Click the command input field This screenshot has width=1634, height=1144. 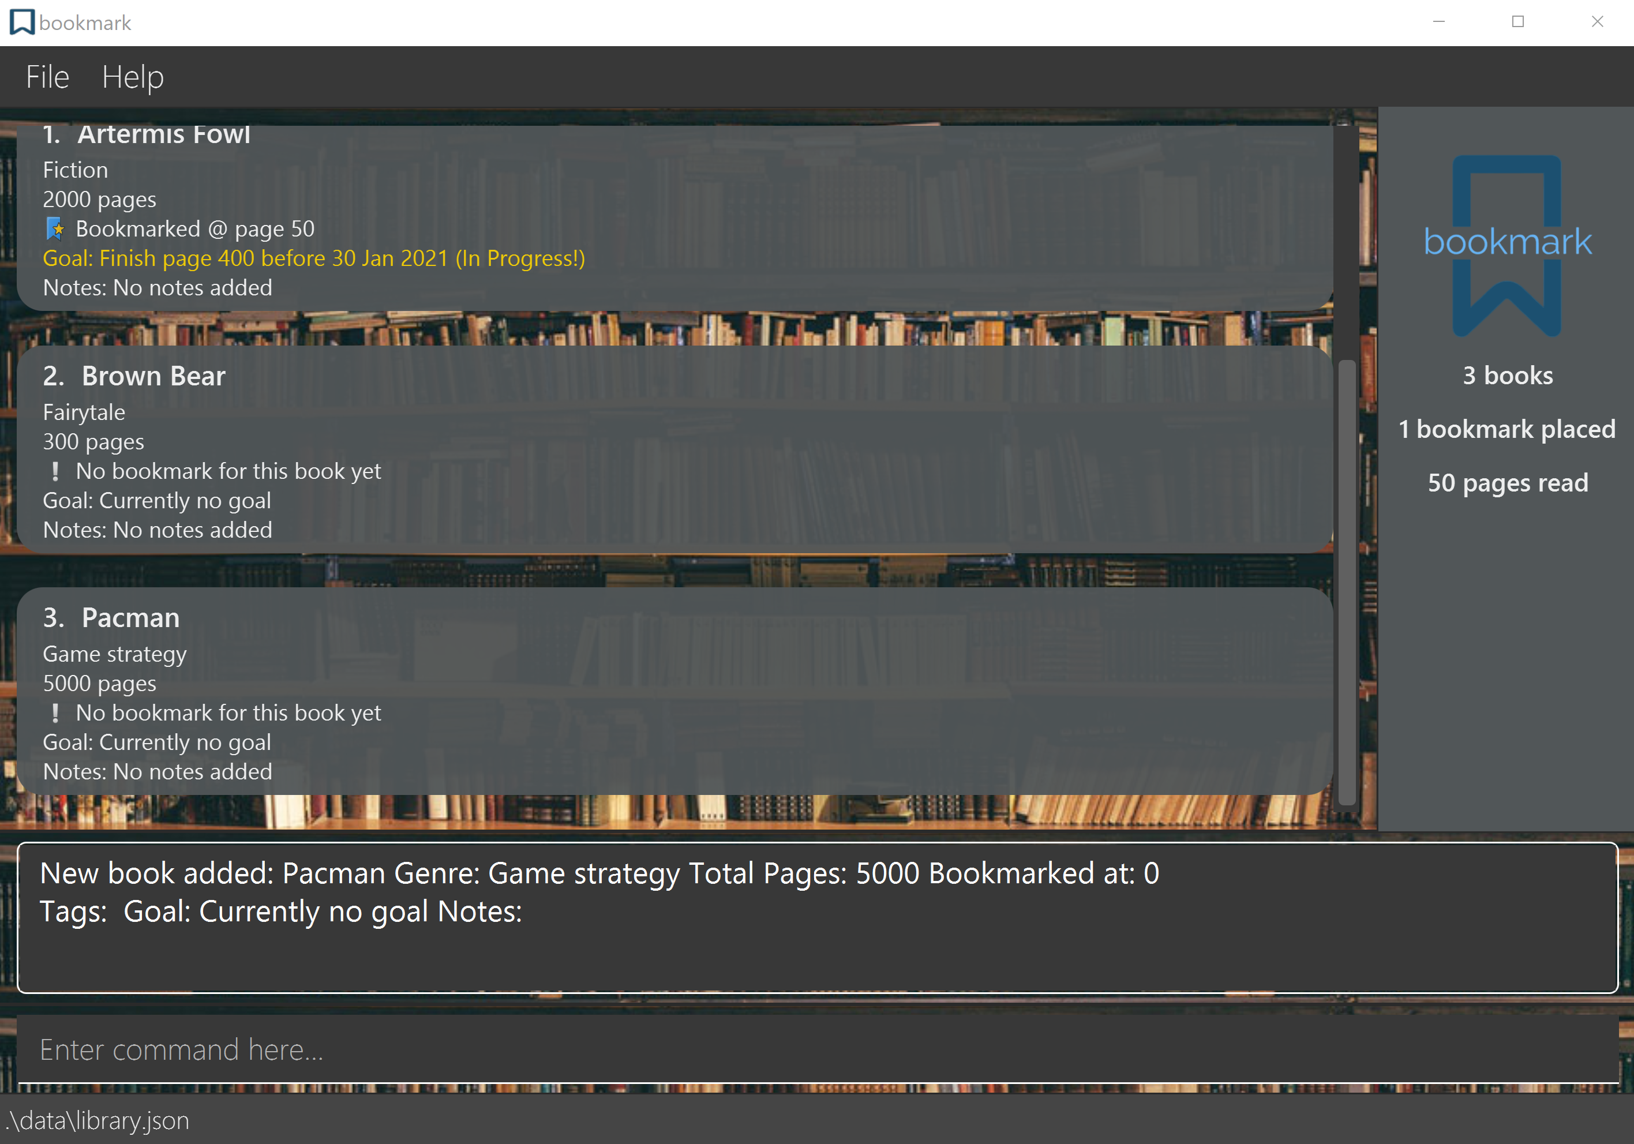(x=818, y=1049)
